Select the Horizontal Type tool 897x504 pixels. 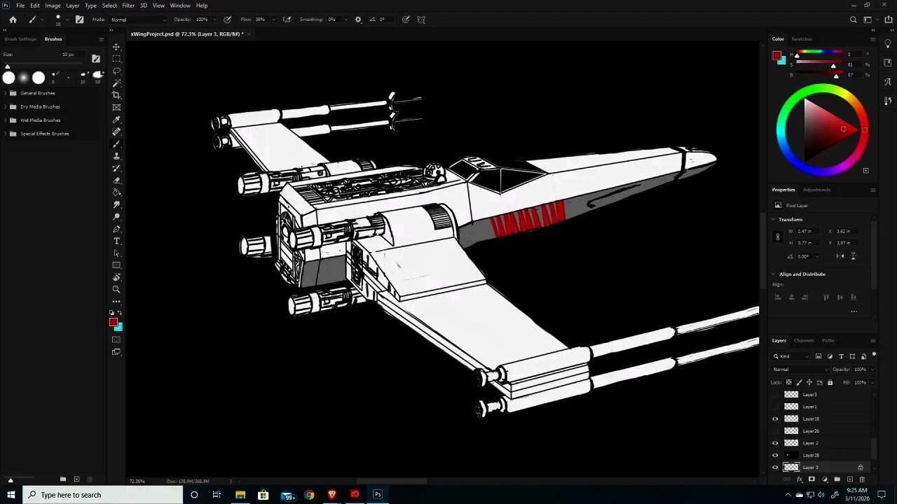click(116, 241)
